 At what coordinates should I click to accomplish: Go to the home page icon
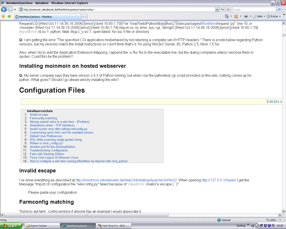pos(227,16)
